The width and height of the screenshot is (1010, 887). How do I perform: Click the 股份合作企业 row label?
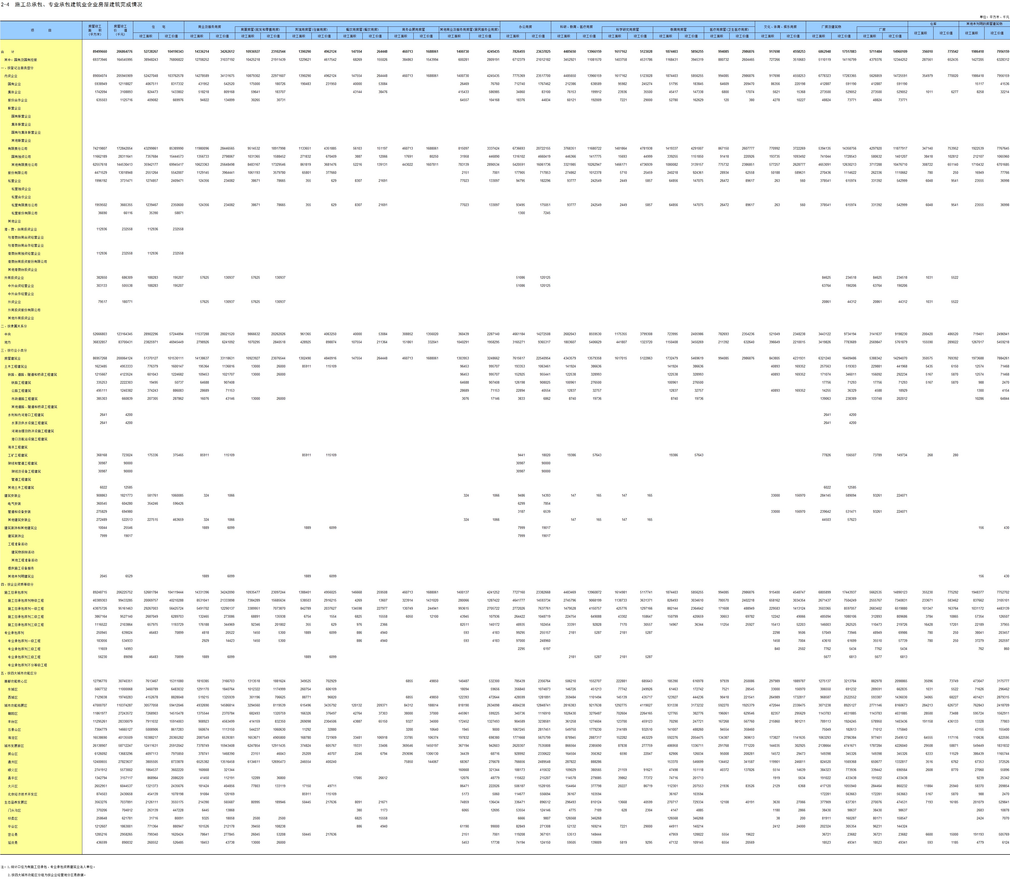tap(18, 100)
